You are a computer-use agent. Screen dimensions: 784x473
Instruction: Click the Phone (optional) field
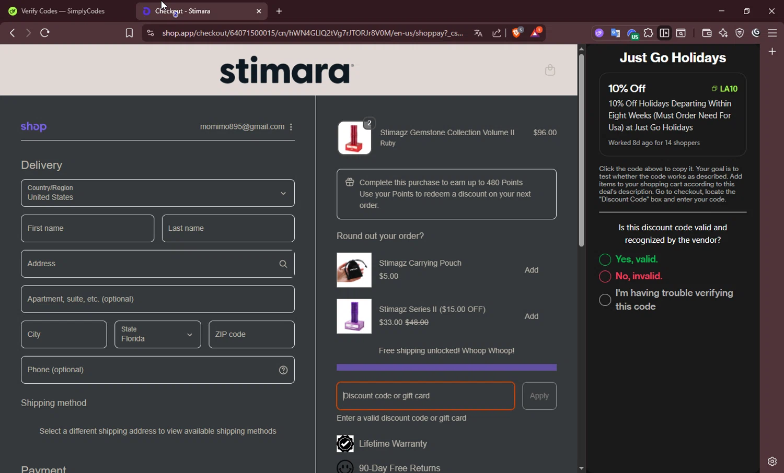(x=158, y=370)
